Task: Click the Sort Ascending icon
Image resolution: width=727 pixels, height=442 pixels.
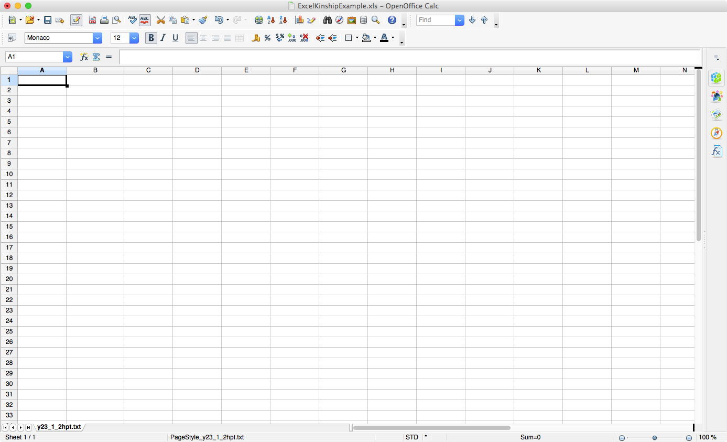Action: coord(271,20)
